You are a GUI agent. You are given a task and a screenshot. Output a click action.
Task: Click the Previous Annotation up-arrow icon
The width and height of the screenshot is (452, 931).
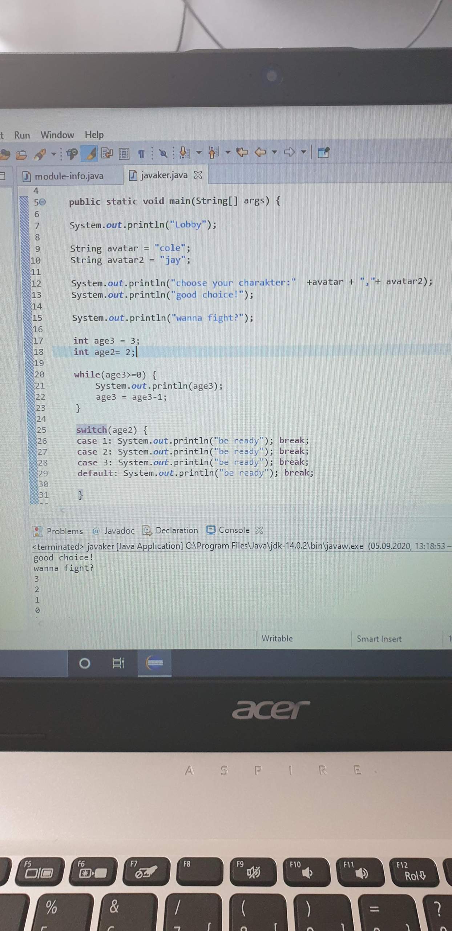(214, 152)
